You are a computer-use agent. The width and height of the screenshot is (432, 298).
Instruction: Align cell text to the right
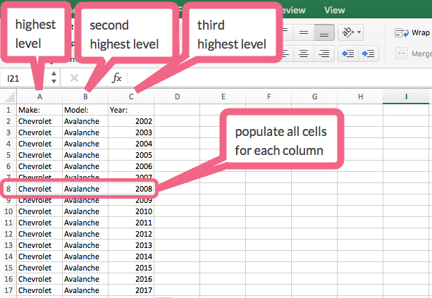tap(324, 54)
